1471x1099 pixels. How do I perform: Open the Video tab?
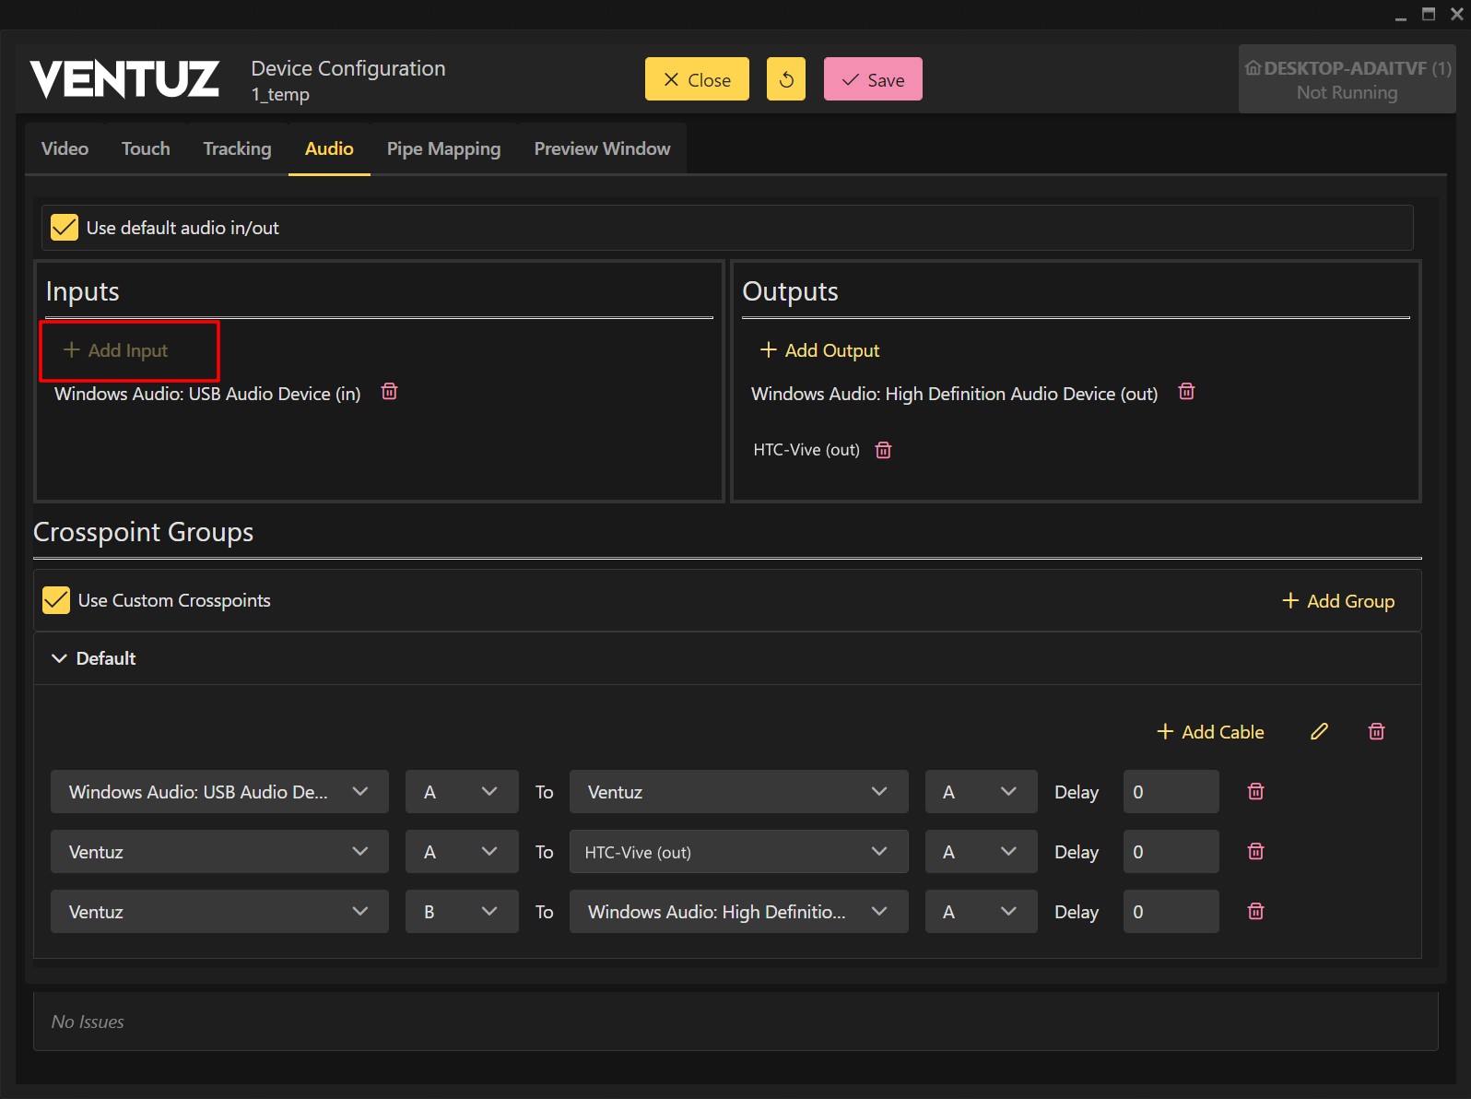[x=65, y=148]
